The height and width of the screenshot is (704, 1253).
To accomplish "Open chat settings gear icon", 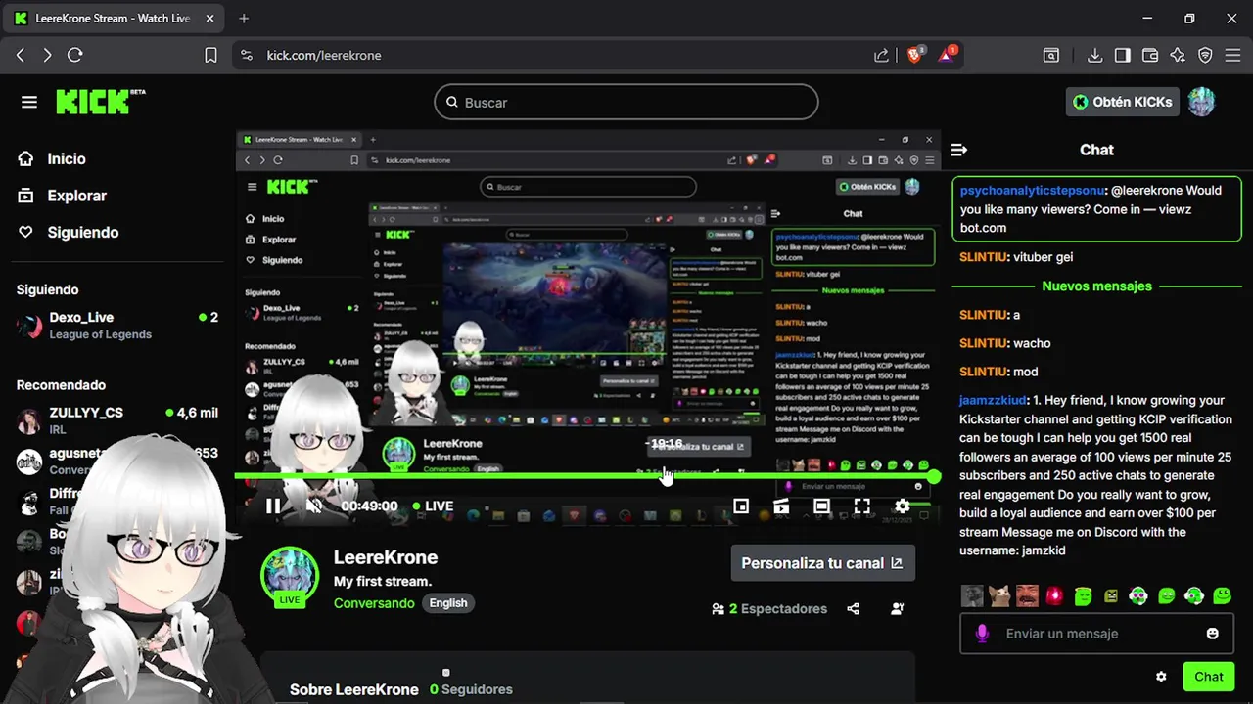I will 1161,677.
